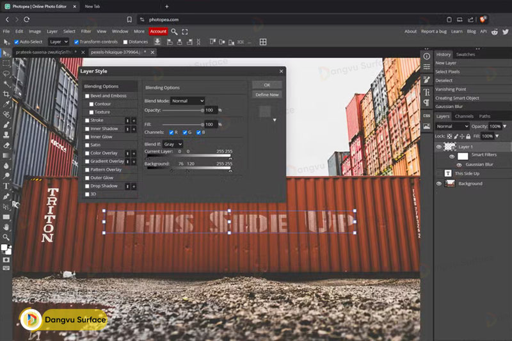Viewport: 512px width, 341px height.
Task: Select the Clone Stamp tool
Action: (x=6, y=135)
